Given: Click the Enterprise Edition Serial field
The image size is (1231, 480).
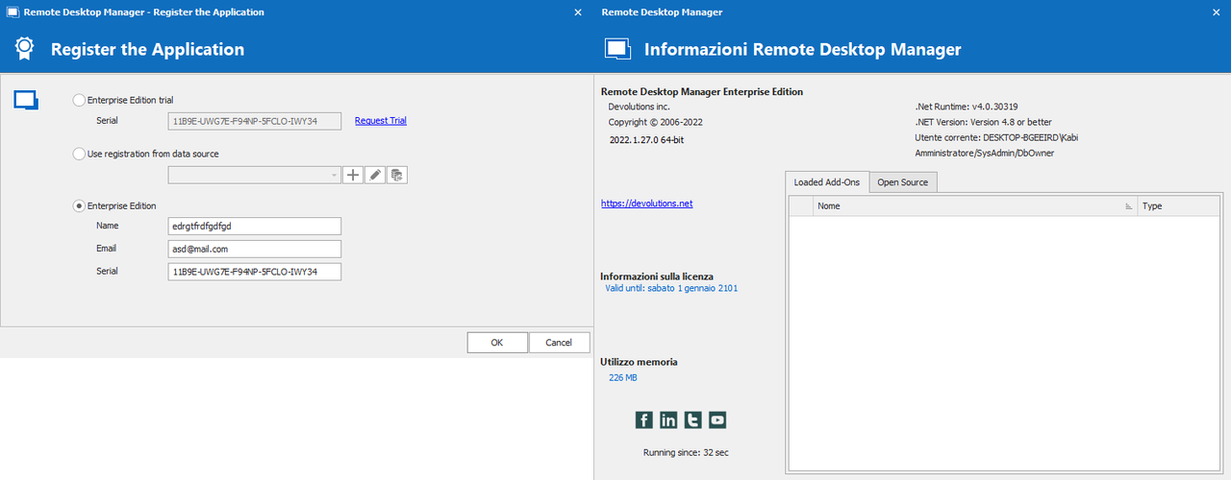Looking at the screenshot, I should pyautogui.click(x=254, y=272).
